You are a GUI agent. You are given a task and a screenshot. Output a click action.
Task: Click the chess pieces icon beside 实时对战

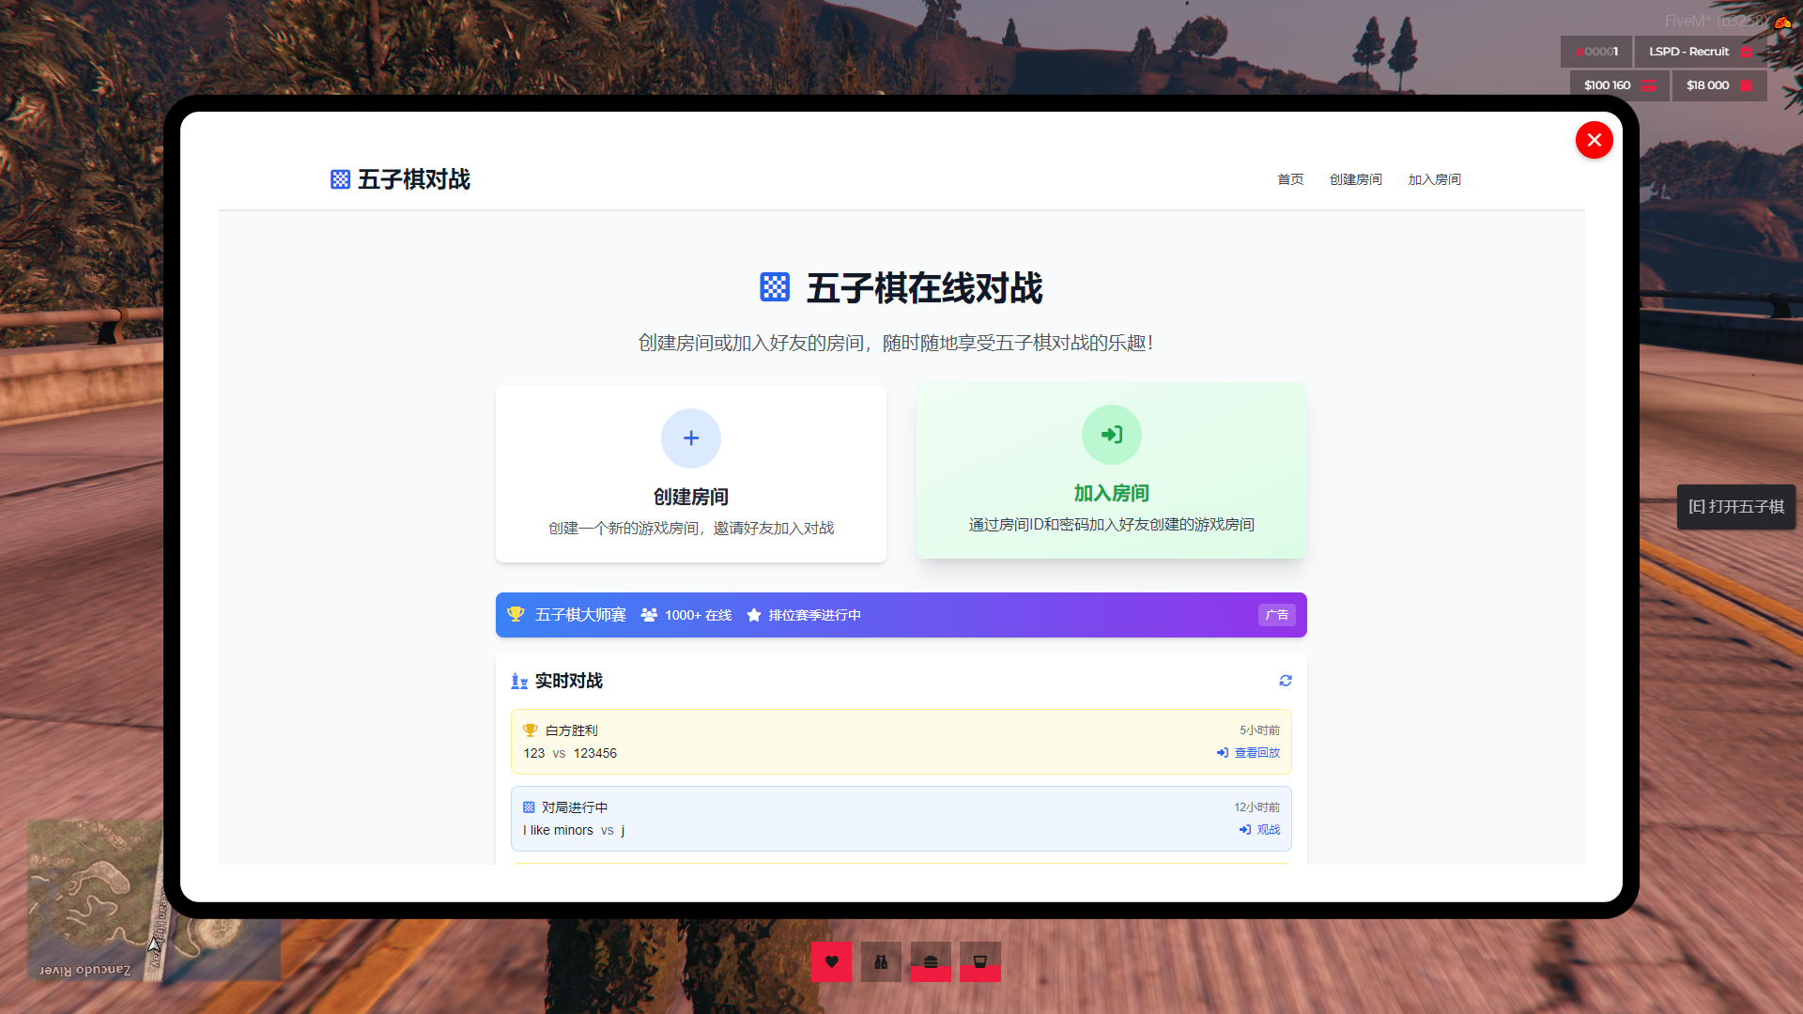[519, 682]
